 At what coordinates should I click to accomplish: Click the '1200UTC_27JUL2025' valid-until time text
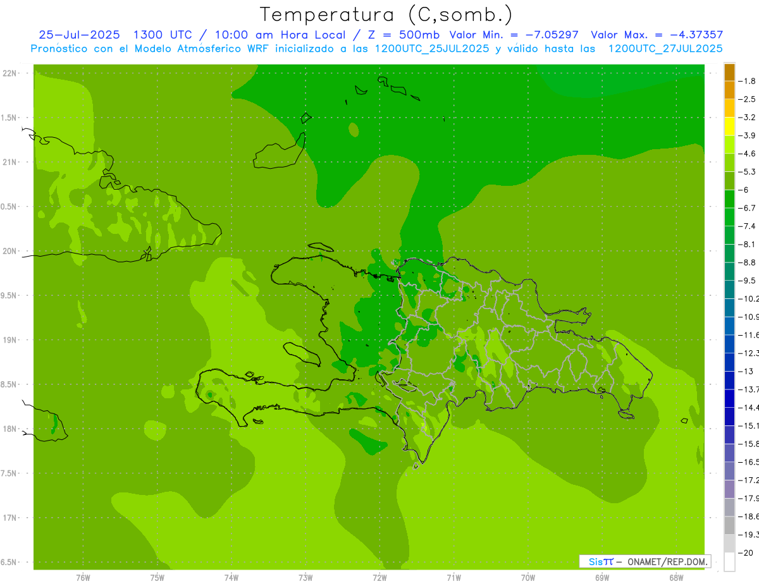[665, 48]
